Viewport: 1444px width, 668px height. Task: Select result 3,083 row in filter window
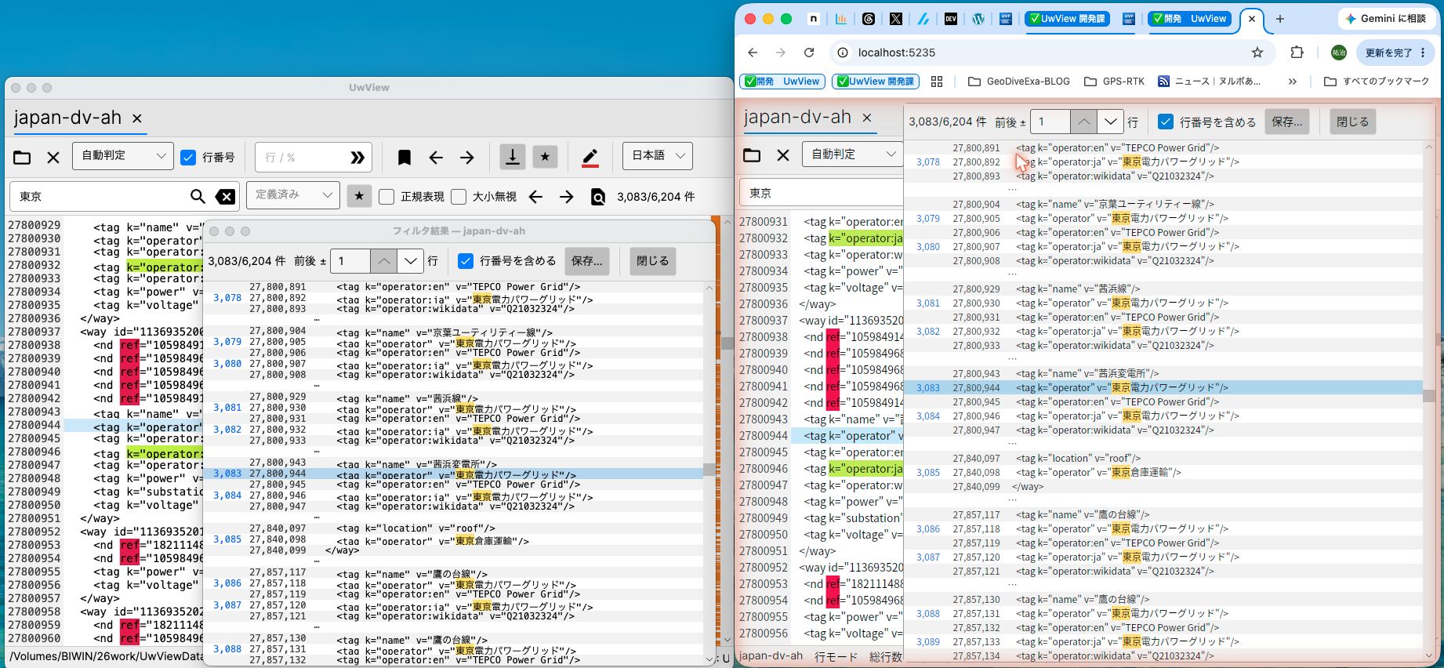454,474
